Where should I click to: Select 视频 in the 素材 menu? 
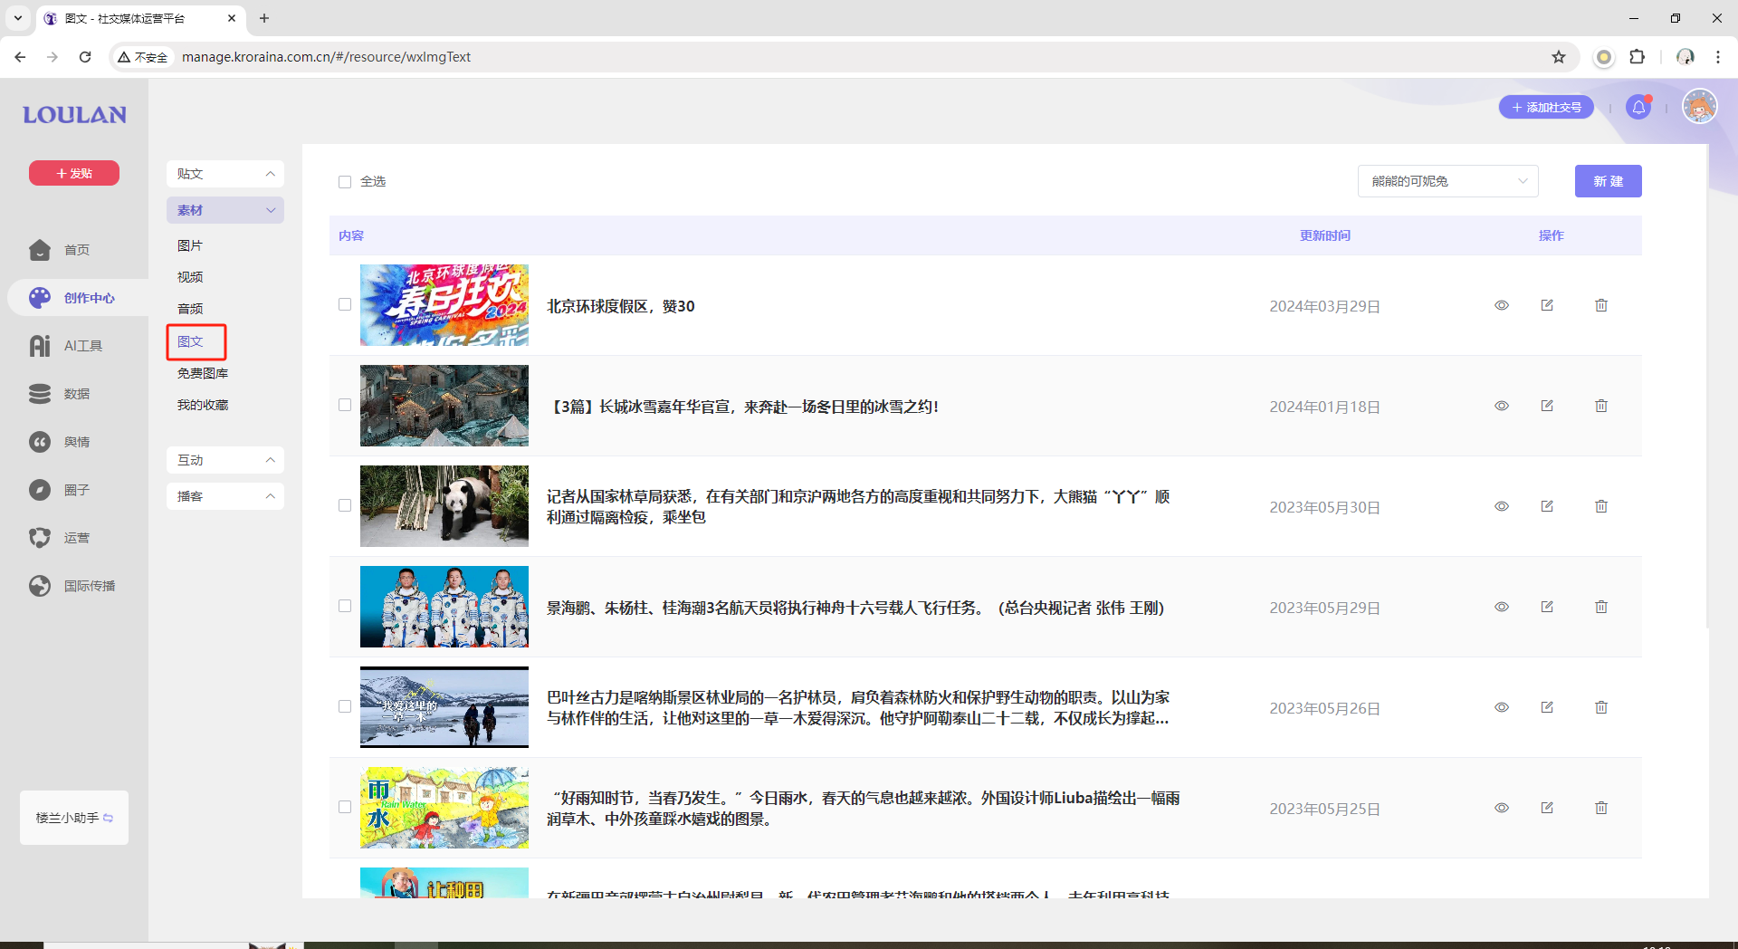190,277
